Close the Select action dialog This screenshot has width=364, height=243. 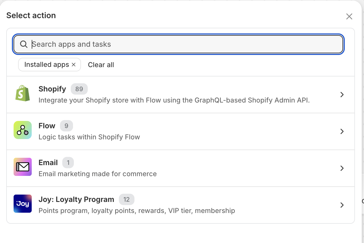point(349,16)
